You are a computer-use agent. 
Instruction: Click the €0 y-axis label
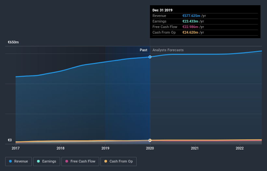tap(10, 140)
